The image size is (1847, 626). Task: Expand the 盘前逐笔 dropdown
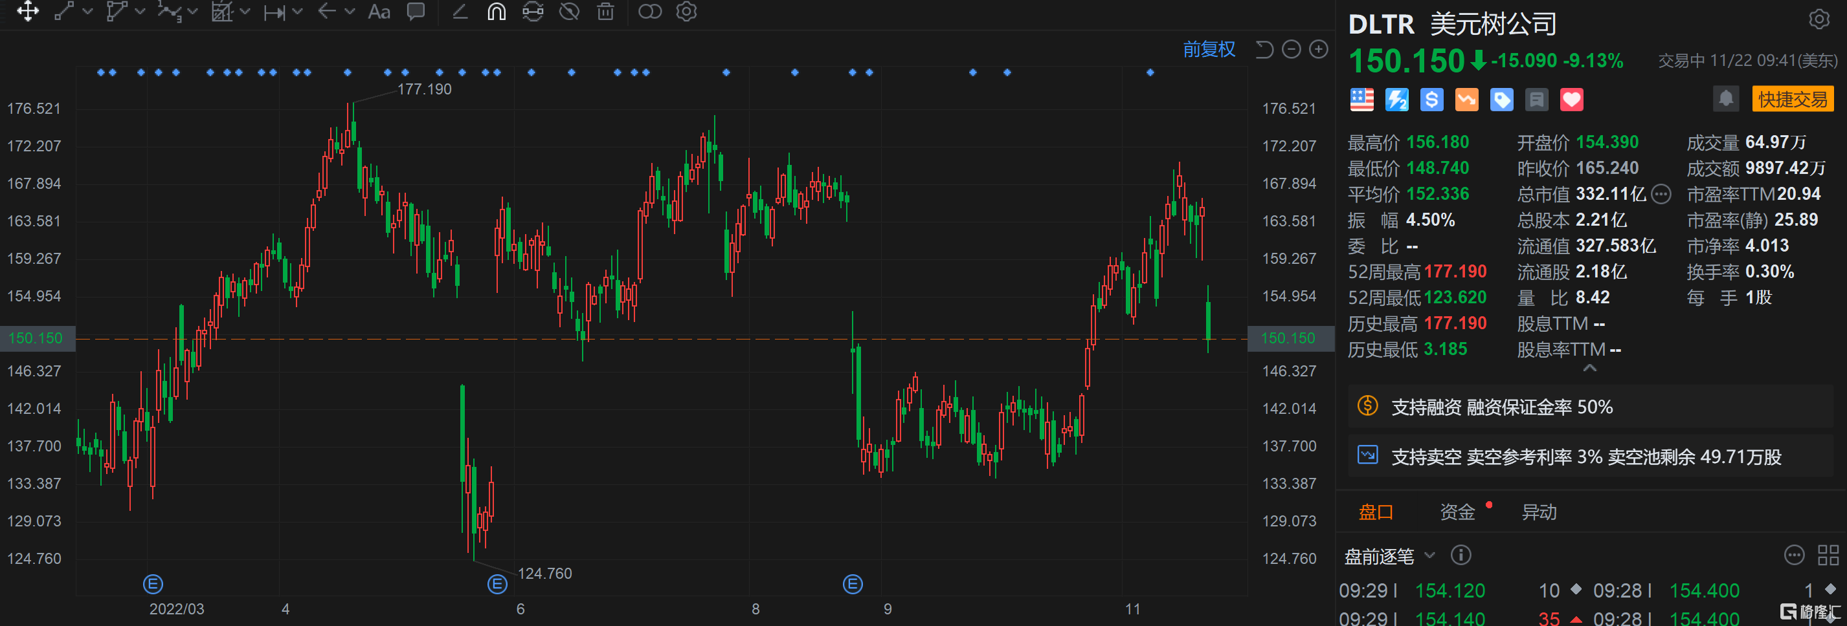1429,555
